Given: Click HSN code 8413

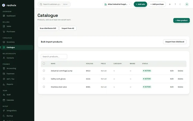Looking at the screenshot, I should coord(88,71).
